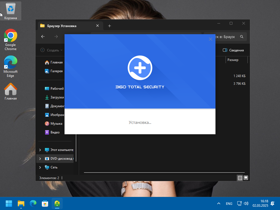This screenshot has height=210, width=280.
Task: Expand the Сеть tree node
Action: 40,167
